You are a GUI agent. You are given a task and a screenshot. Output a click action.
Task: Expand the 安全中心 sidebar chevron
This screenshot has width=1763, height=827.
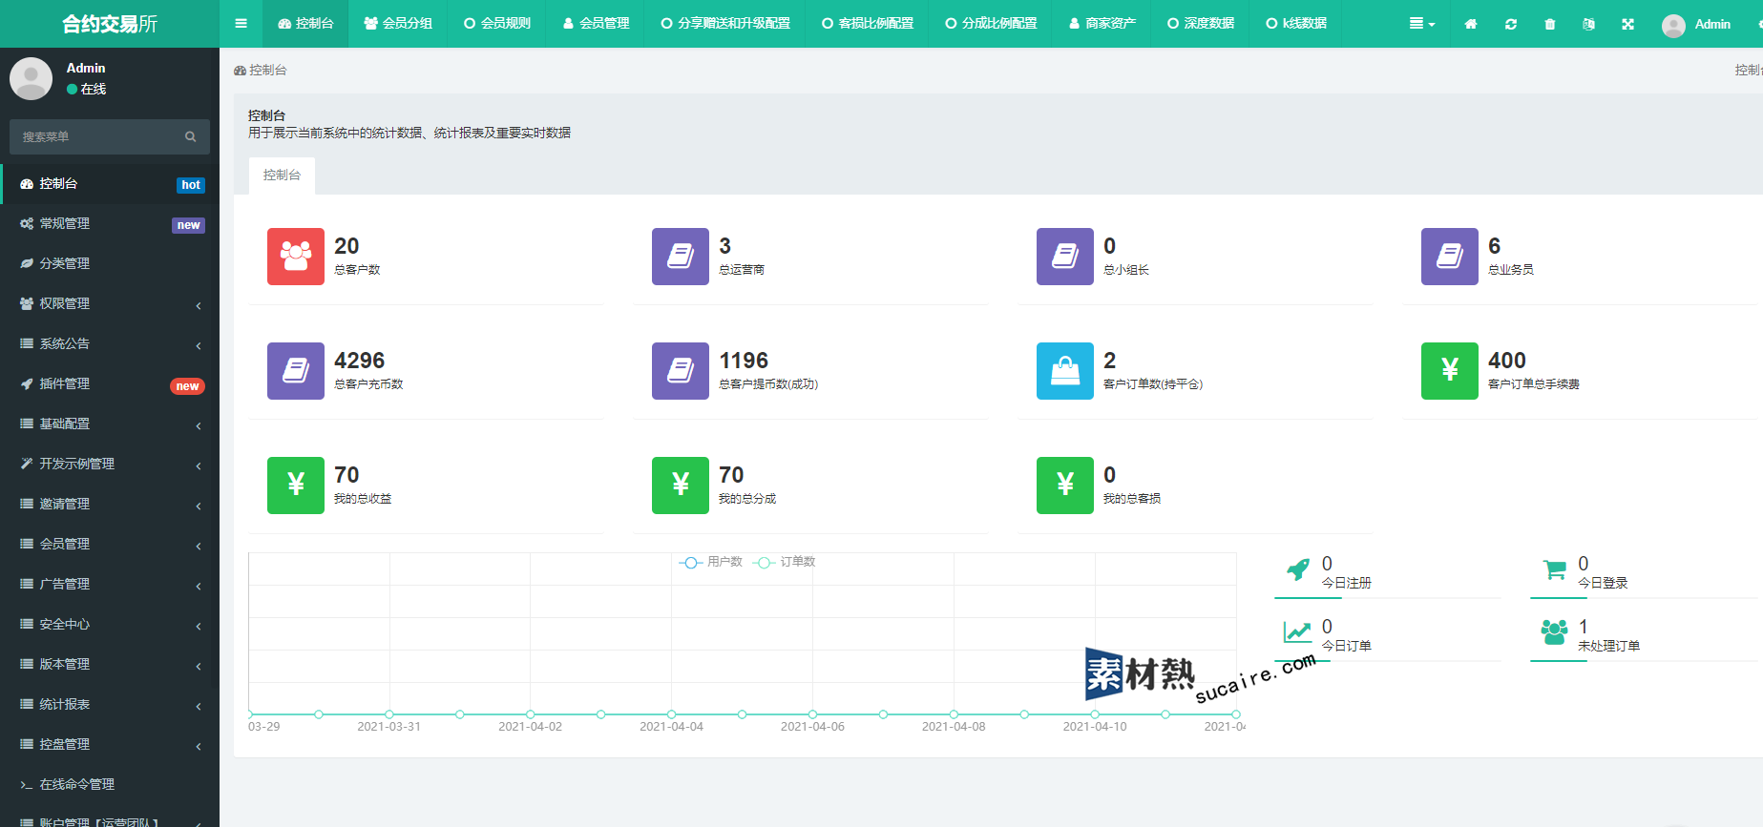199,626
